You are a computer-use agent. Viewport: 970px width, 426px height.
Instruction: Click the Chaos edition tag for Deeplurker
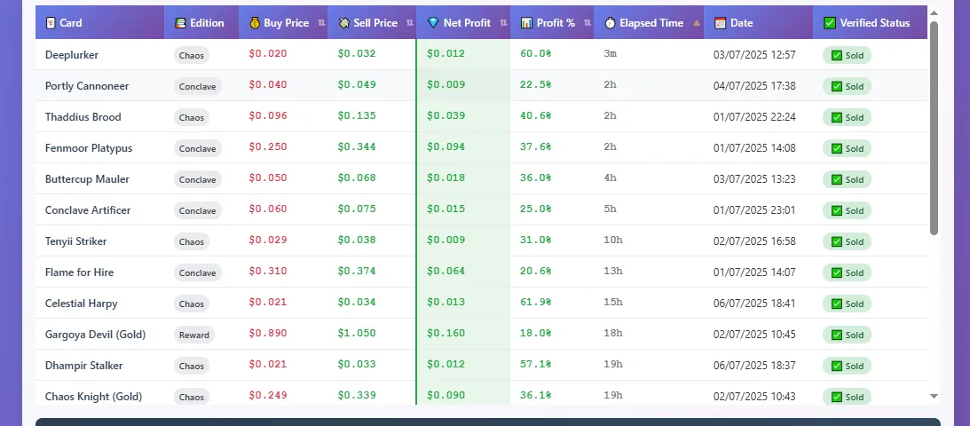click(x=192, y=55)
